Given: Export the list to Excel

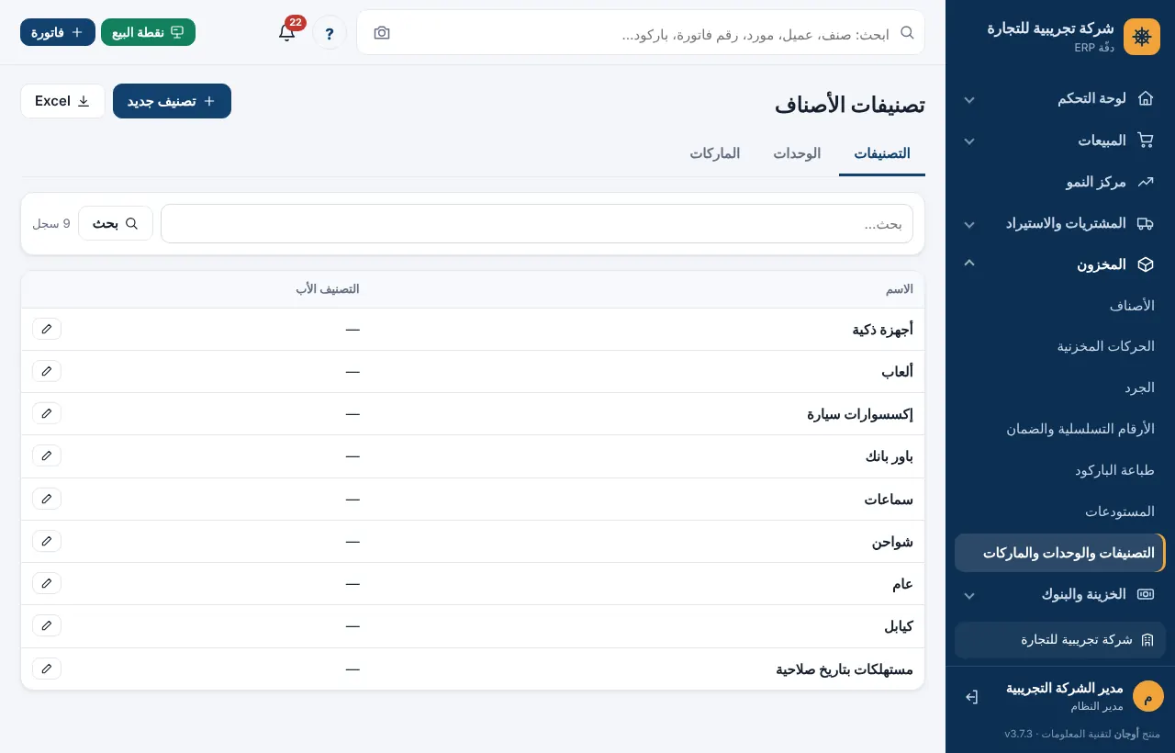Looking at the screenshot, I should click(62, 101).
